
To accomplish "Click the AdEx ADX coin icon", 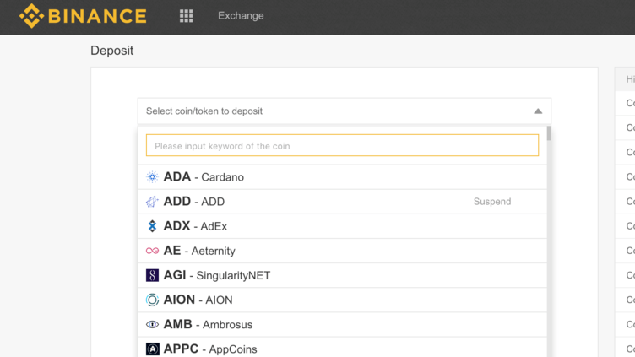I will [152, 226].
